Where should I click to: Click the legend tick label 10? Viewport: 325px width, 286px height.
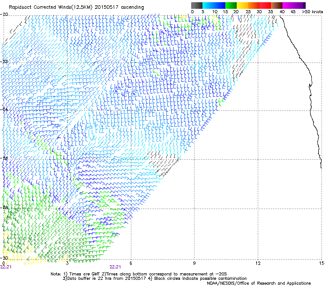(215, 12)
